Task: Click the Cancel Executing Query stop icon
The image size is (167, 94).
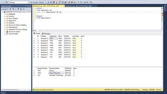Action: pyautogui.click(x=46, y=2)
